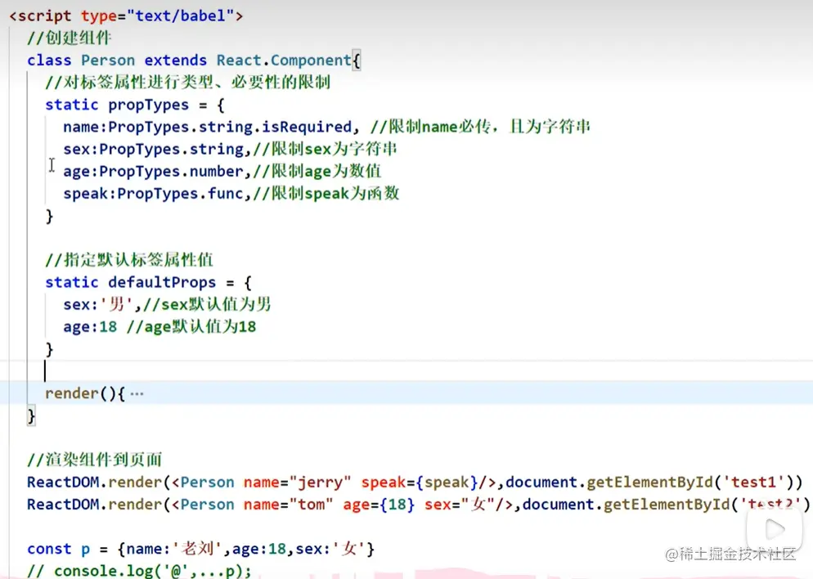This screenshot has width=813, height=579.
Task: Click 'age:PropTypes.number' code
Action: (154, 172)
